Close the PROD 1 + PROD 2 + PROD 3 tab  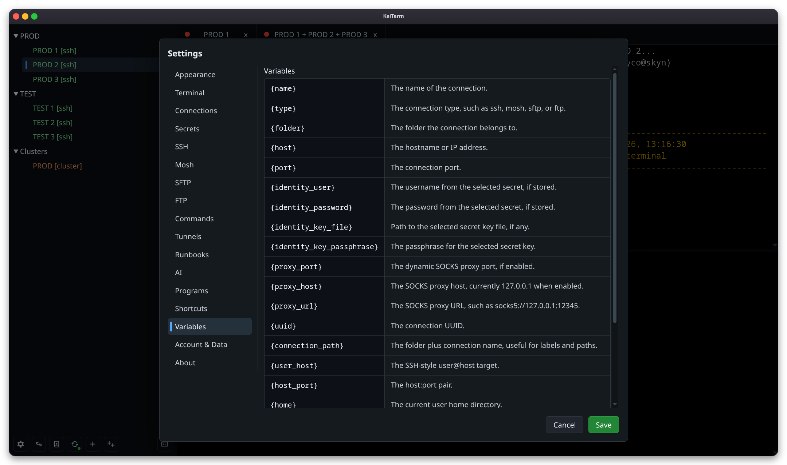point(375,35)
